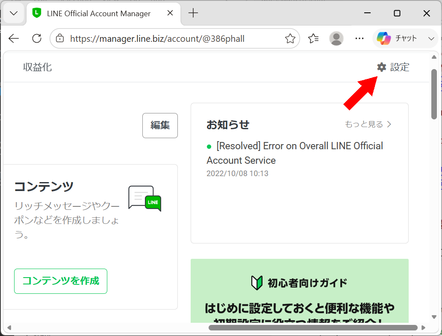Click the LINE favicon on the tab
The height and width of the screenshot is (336, 442).
37,13
